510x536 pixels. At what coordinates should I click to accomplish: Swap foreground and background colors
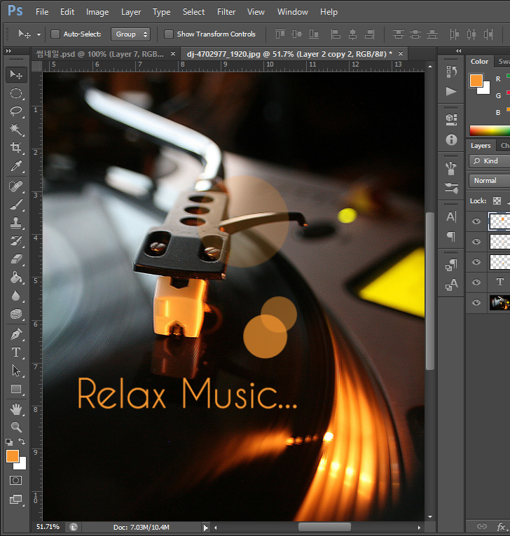click(22, 441)
